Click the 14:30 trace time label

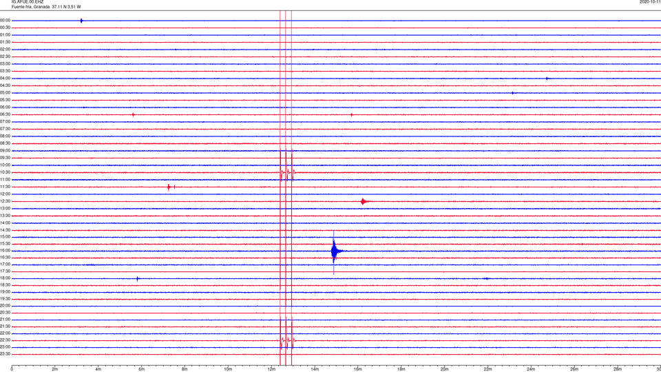6,230
